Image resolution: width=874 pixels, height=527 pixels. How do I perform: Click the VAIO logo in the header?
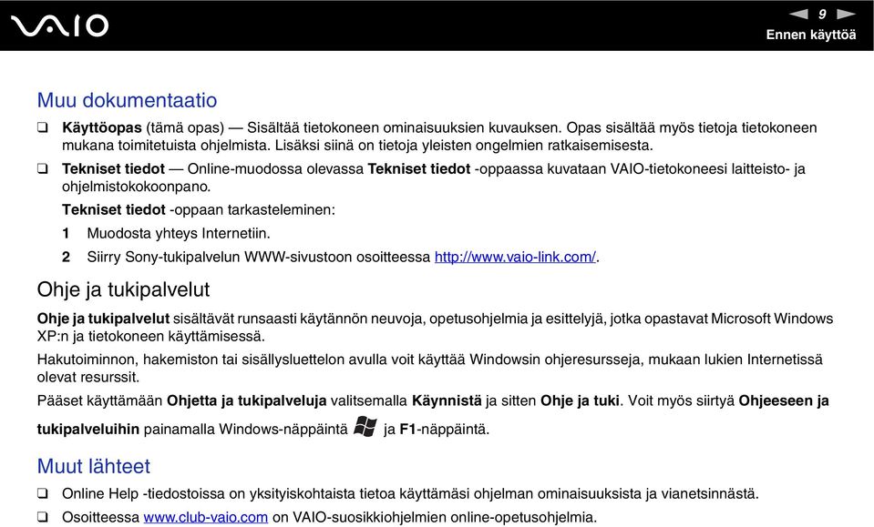59,25
